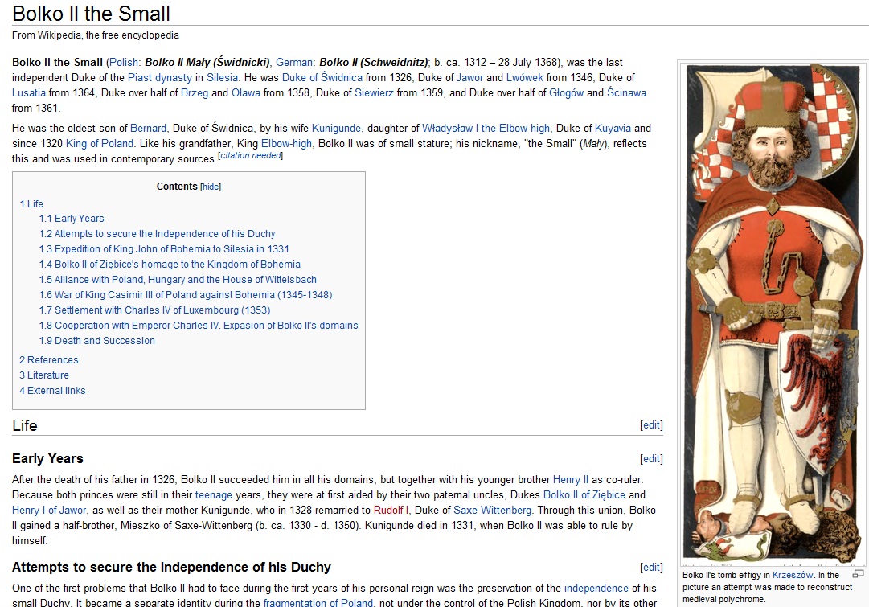Open Władysław I the Elbow-high link
Image resolution: width=869 pixels, height=607 pixels.
[486, 129]
